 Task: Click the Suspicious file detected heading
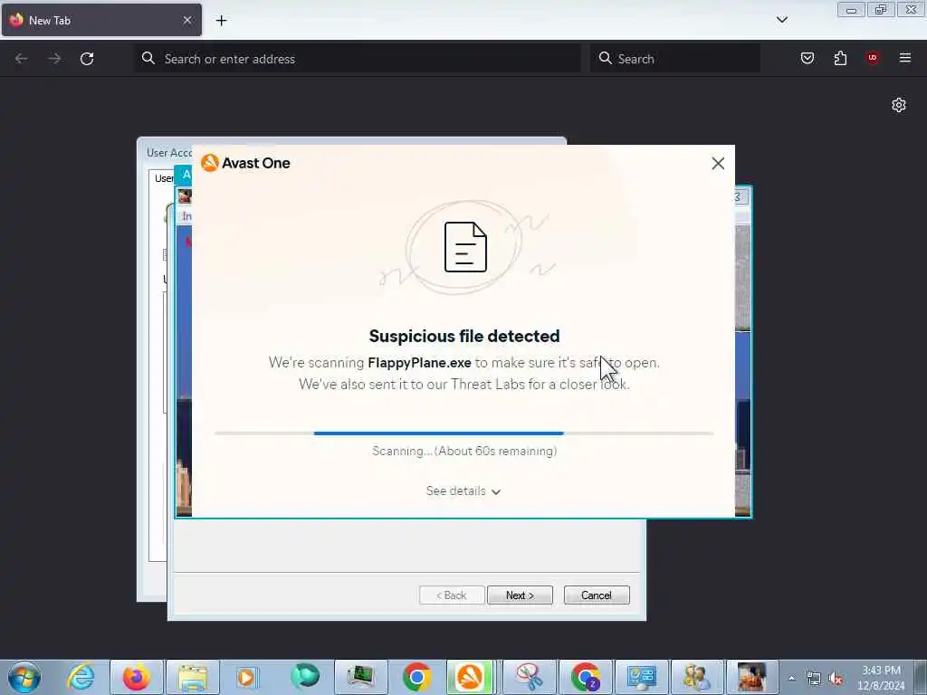click(x=464, y=336)
